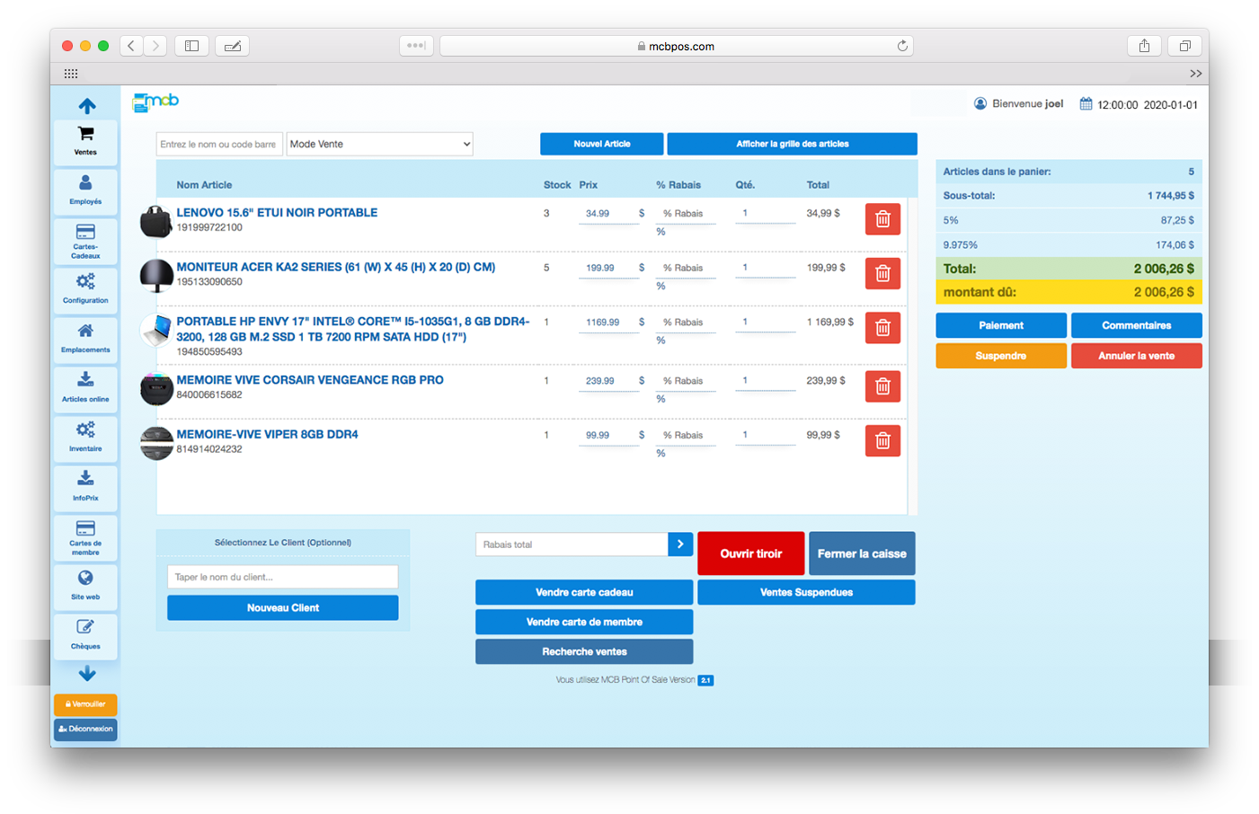The height and width of the screenshot is (814, 1259).
Task: Click Vendre carte cadeau
Action: [584, 592]
